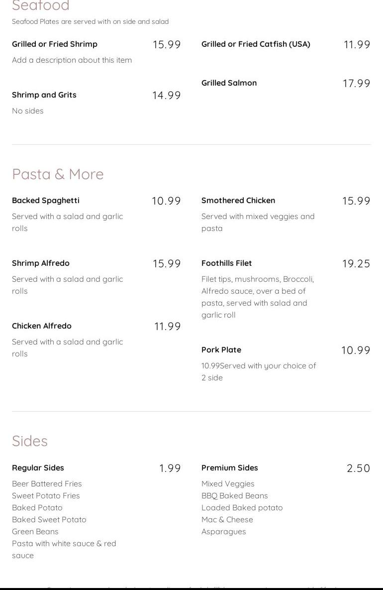The width and height of the screenshot is (383, 590).
Task: Click the 19.25 price of Foothills Filet
Action: (x=356, y=263)
